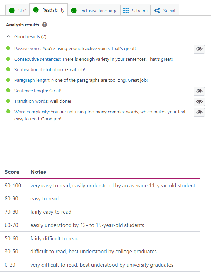Image resolution: width=212 pixels, height=274 pixels.
Task: Click note about 13- to 15-year-old students
Action: pos(87,225)
